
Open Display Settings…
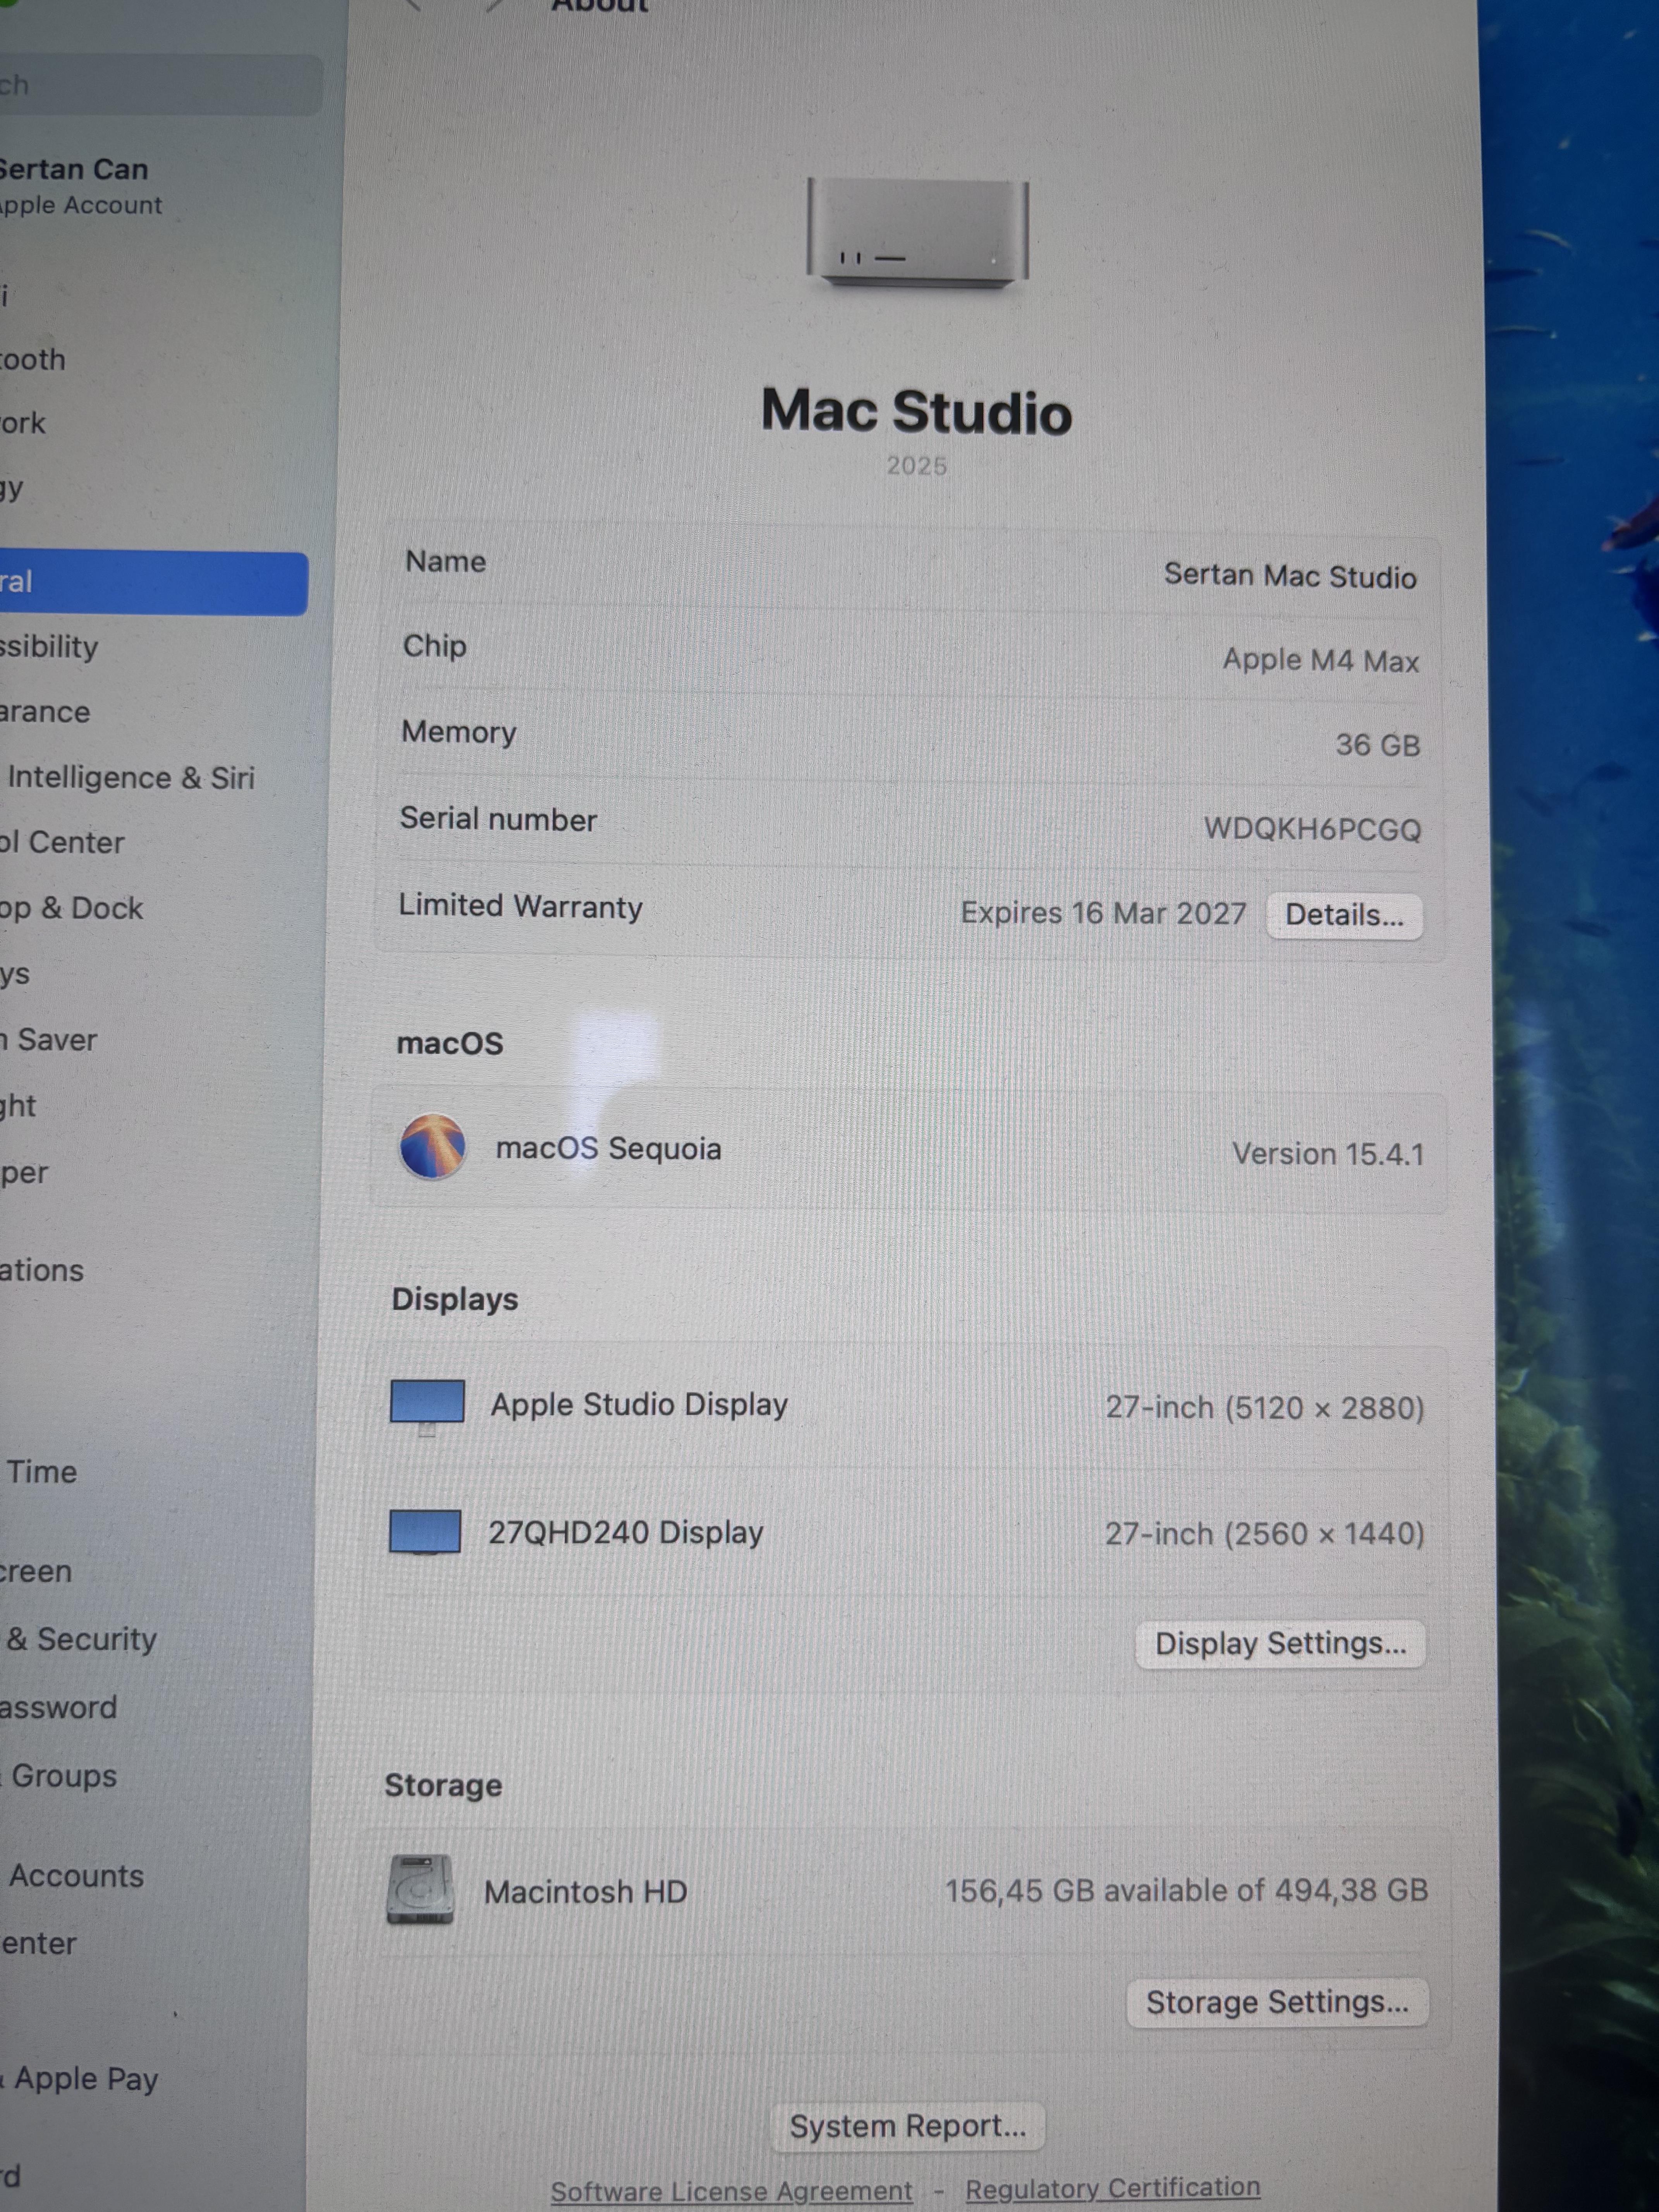(1280, 1643)
